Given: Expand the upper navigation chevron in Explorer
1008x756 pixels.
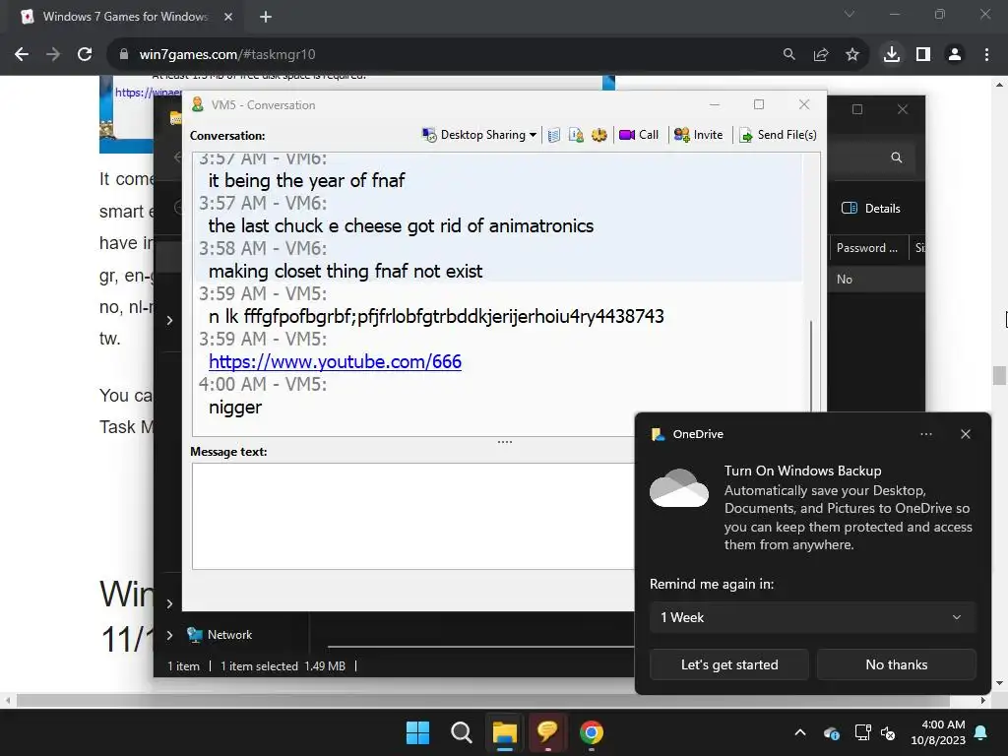Looking at the screenshot, I should [169, 320].
